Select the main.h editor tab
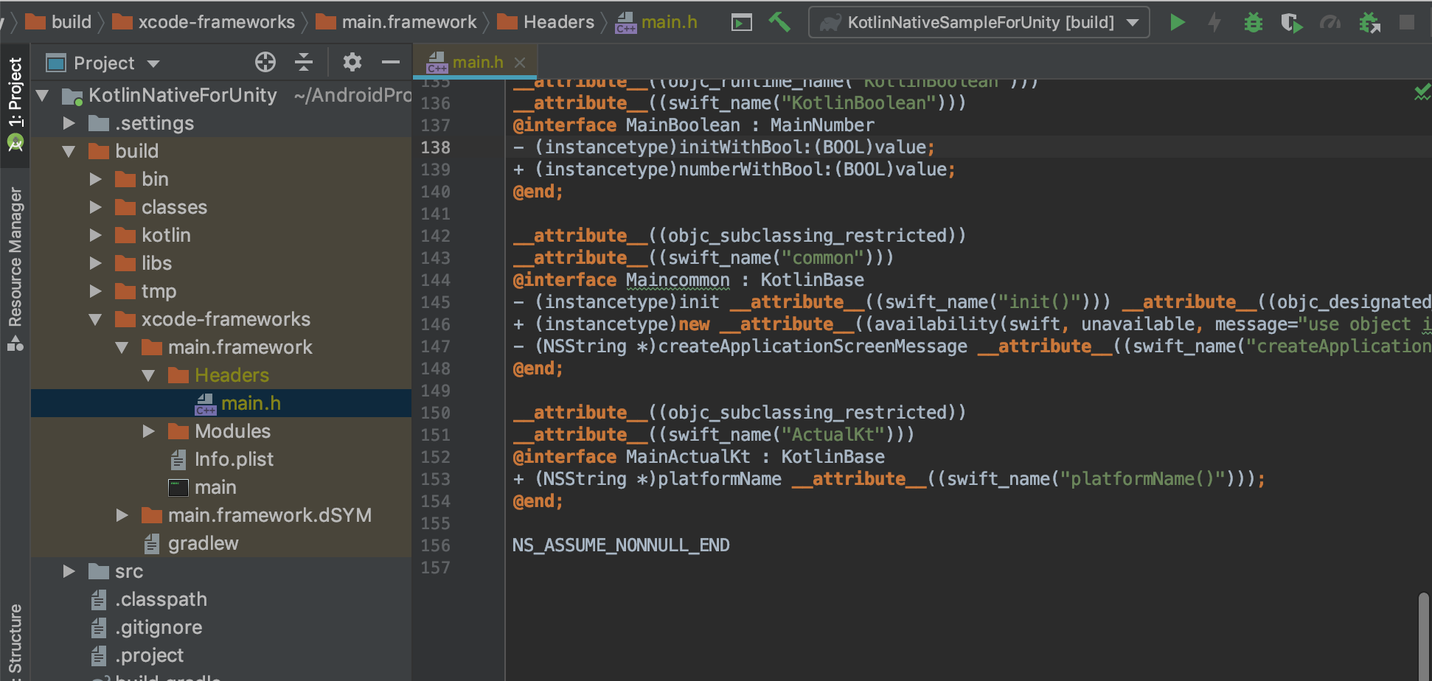Viewport: 1432px width, 681px height. [x=476, y=63]
